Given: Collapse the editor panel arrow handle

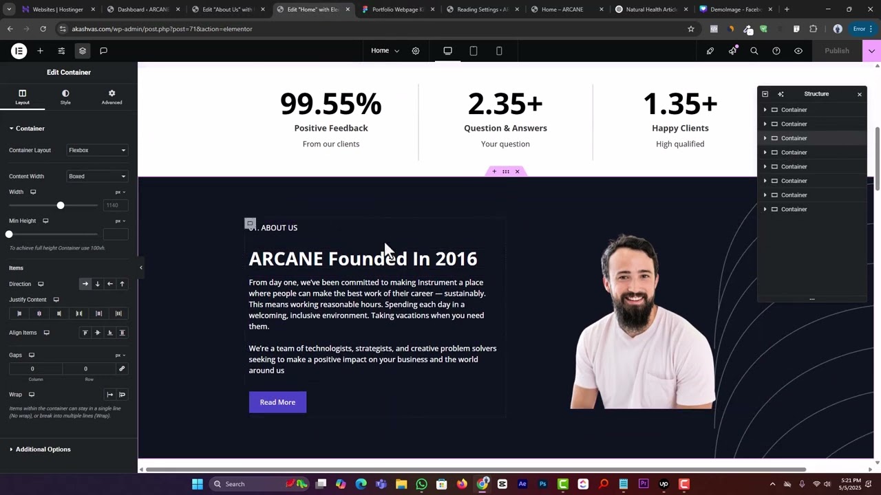Looking at the screenshot, I should pos(140,268).
